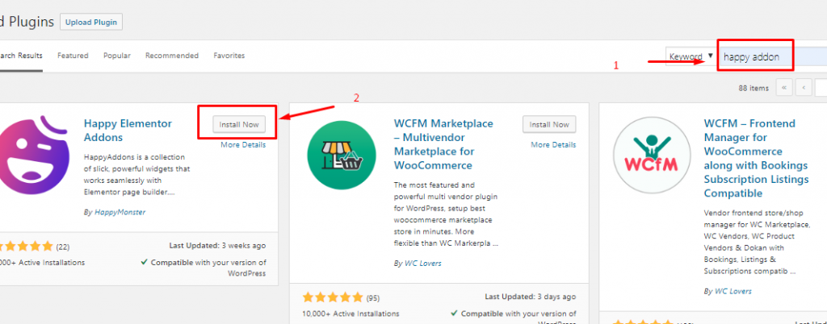
Task: Switch to the Recommended tab
Action: coord(172,56)
